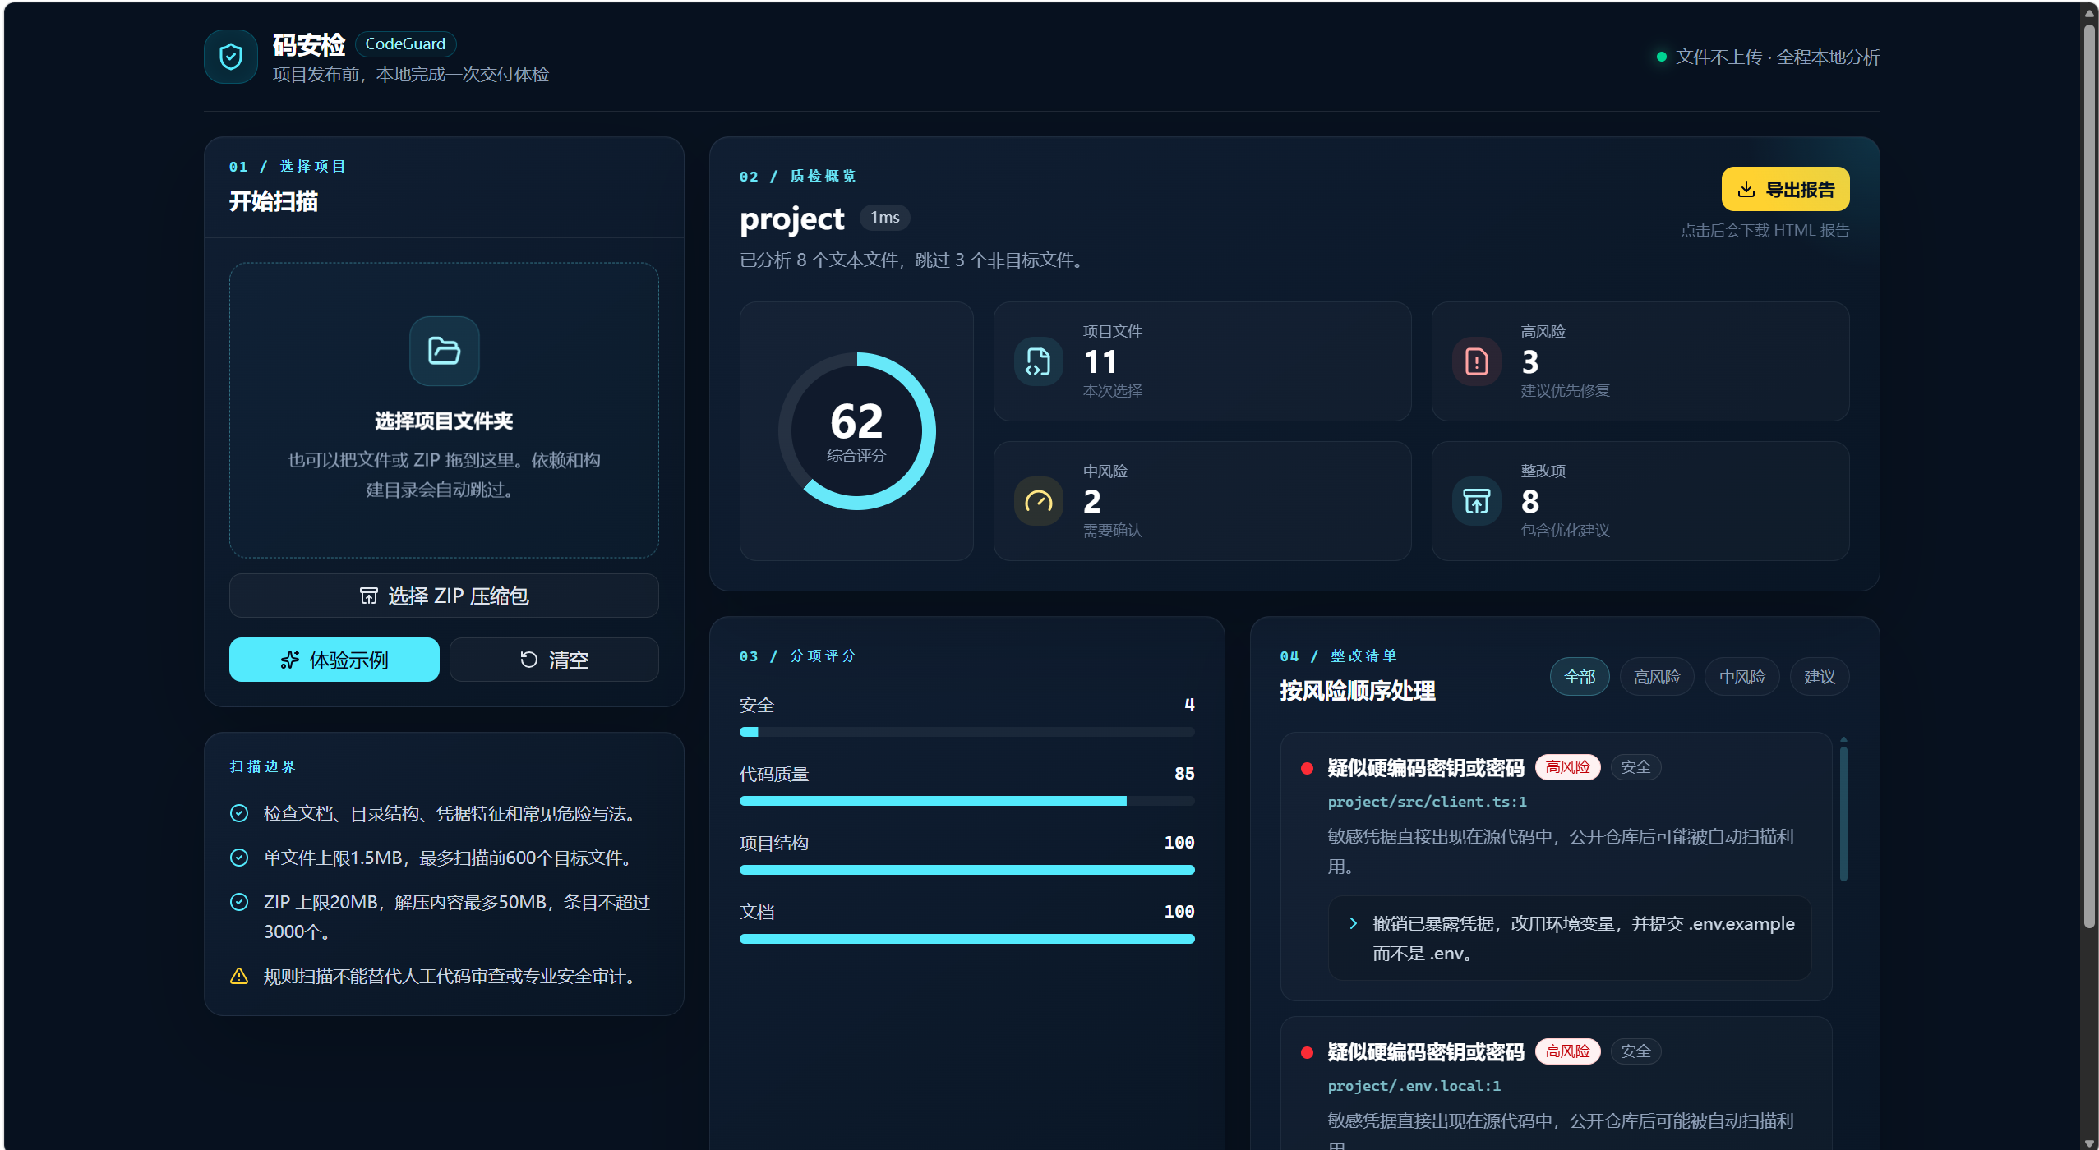Click the check icon beside ZIP 上限20MB
Image resolution: width=2099 pixels, height=1150 pixels.
pyautogui.click(x=239, y=902)
